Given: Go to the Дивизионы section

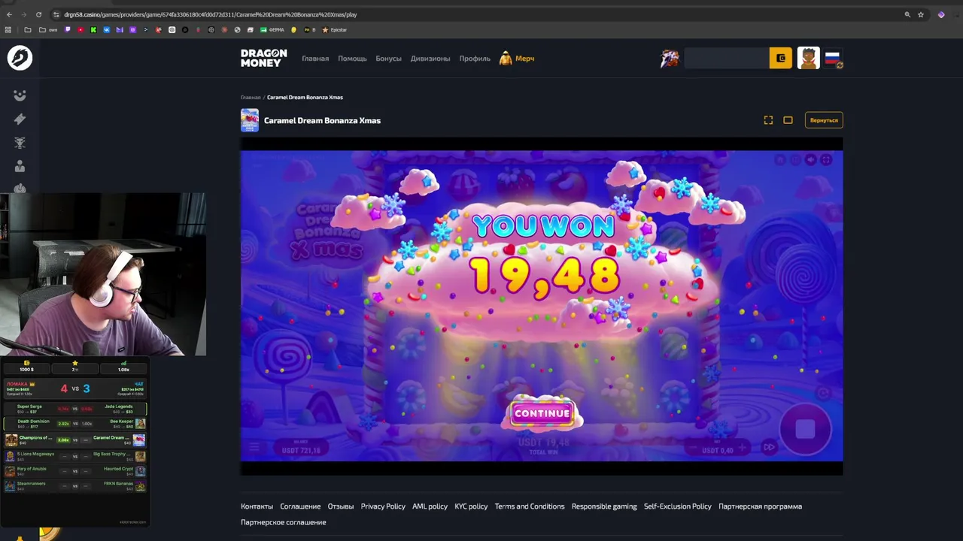Looking at the screenshot, I should coord(430,59).
